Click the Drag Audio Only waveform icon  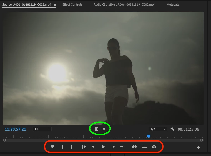(x=104, y=129)
